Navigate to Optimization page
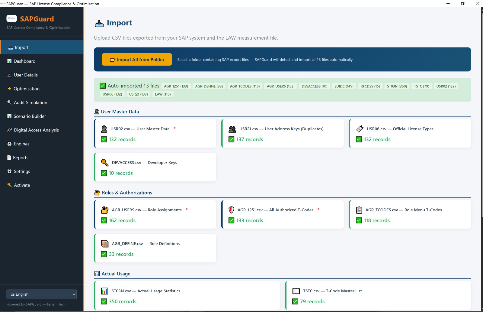This screenshot has height=312, width=483. pos(42,89)
